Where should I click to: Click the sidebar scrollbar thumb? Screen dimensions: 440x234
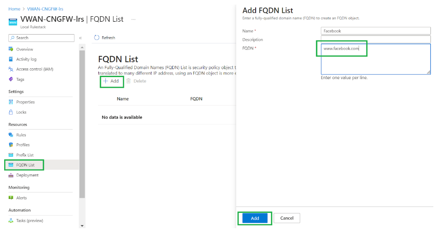point(82,124)
